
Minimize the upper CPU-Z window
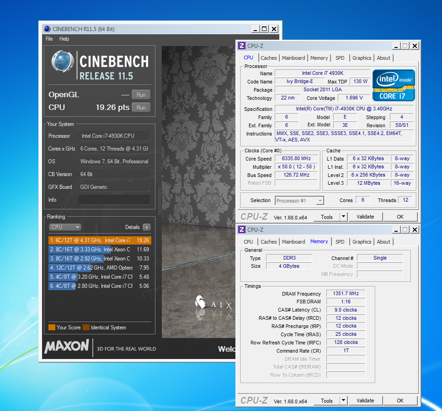coord(396,46)
